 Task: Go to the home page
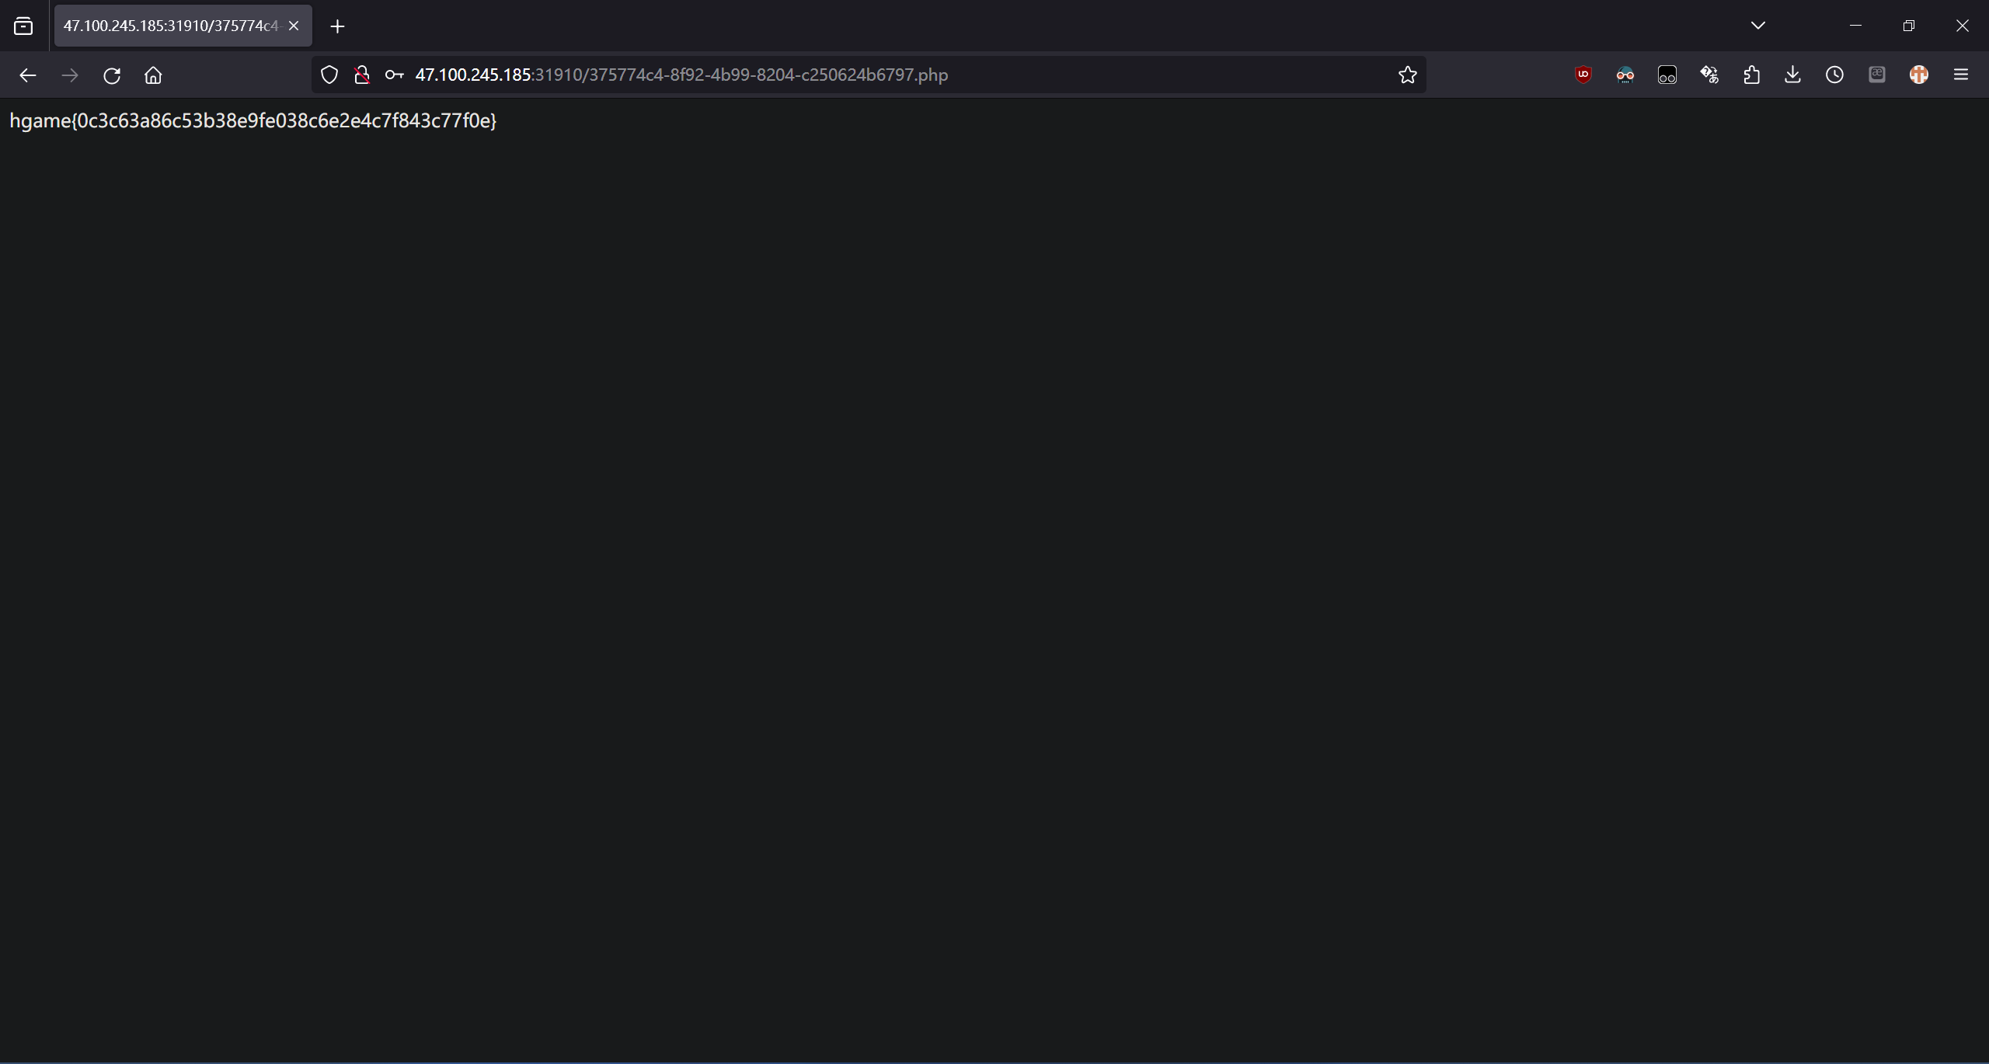tap(153, 75)
